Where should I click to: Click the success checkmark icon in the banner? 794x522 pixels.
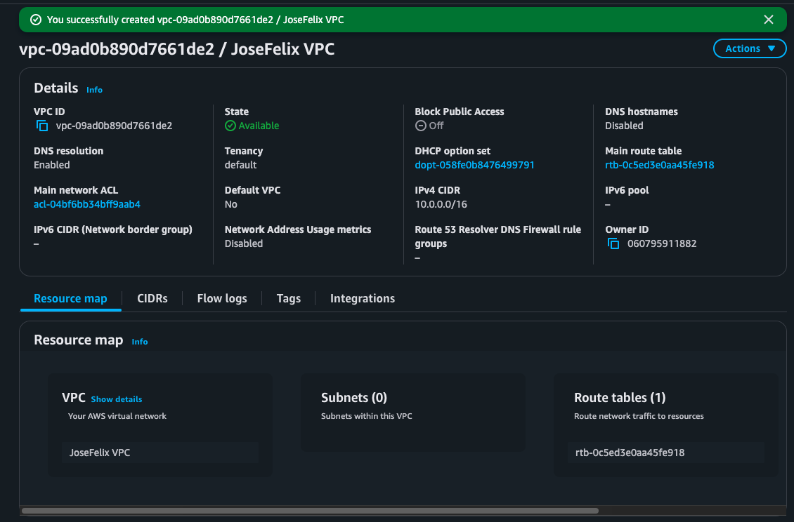tap(35, 20)
